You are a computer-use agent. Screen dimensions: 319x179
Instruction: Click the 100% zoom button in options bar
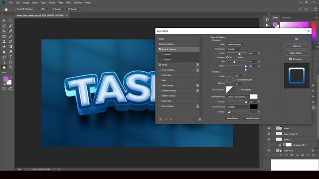coord(43,9)
